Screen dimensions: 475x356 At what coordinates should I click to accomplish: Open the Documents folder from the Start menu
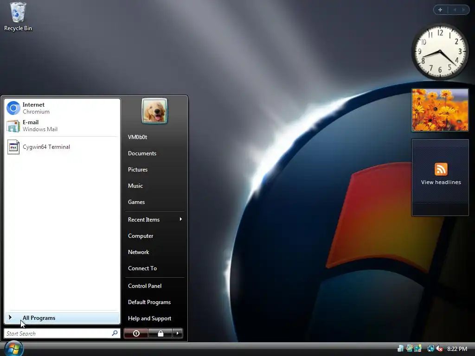[x=142, y=153]
